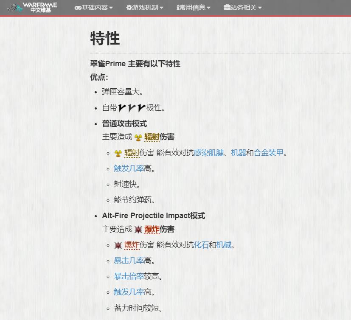This screenshot has height=320, width=351.
Task: Open the 感染肌腱 link
Action: [208, 153]
